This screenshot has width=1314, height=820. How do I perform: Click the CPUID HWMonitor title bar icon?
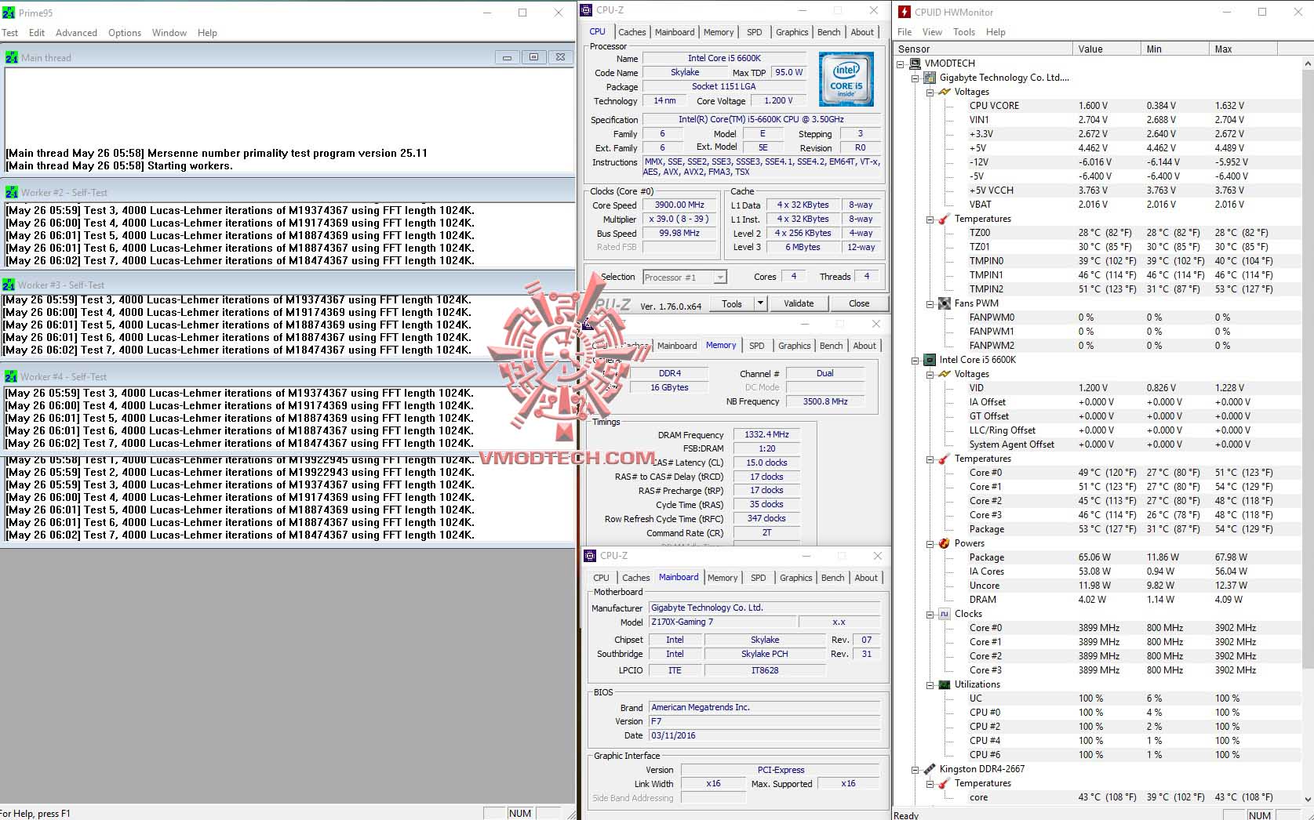[905, 12]
